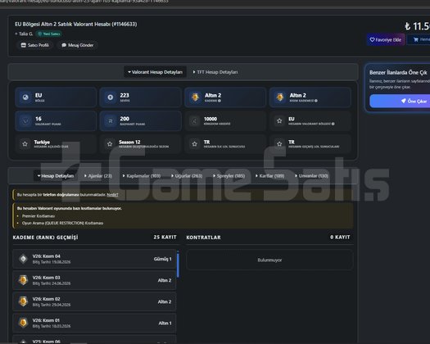The image size is (430, 344).
Task: Click the Premier Kısıtlaması restriction text
Action: (38, 216)
